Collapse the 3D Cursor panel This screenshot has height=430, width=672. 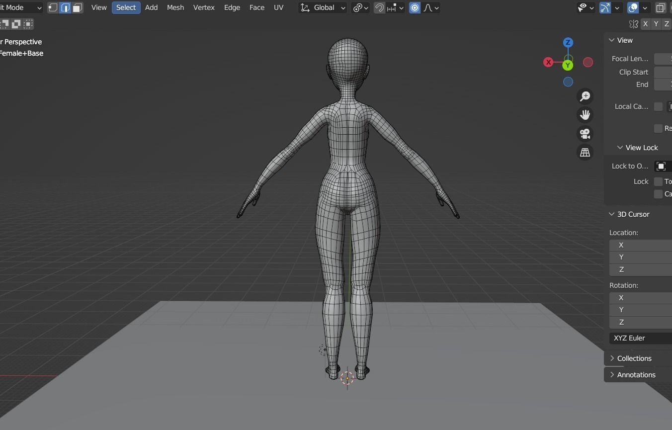point(612,214)
